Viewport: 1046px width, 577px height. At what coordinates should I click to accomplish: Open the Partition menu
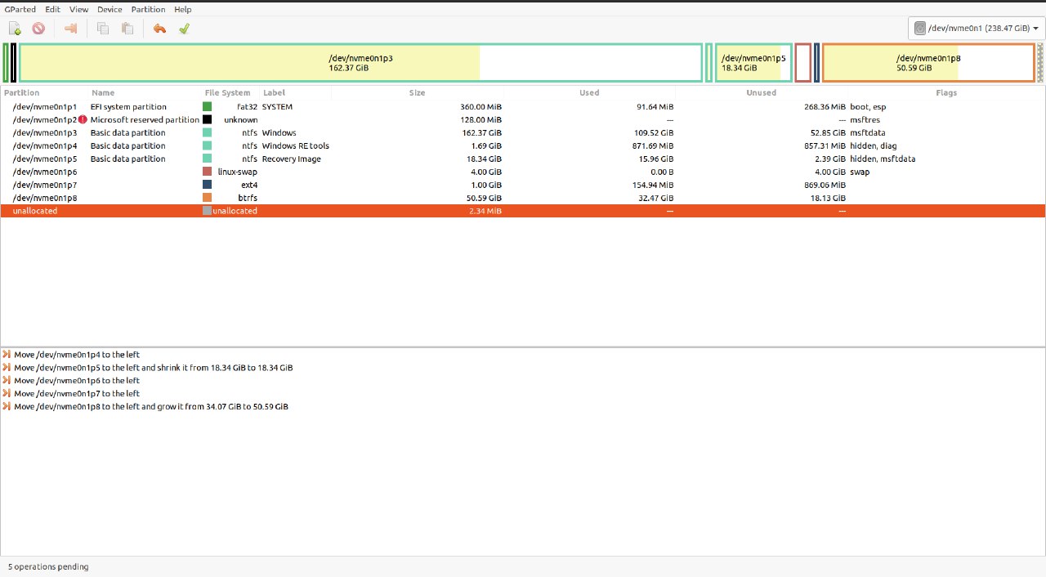point(148,9)
